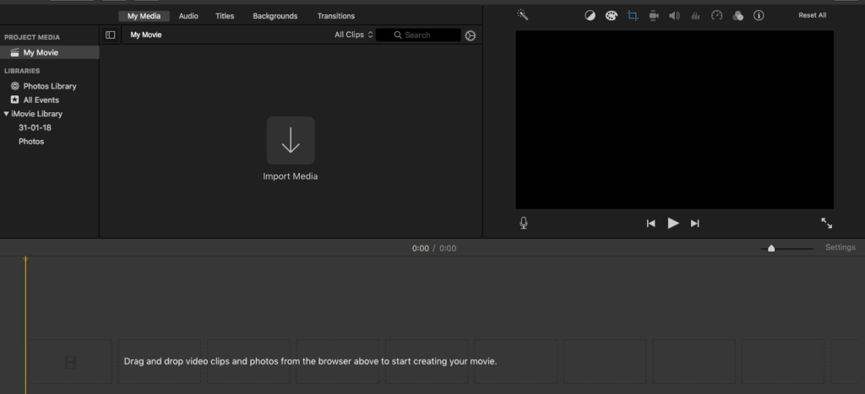Screen dimensions: 865x394
Task: Open the color correction palette
Action: pos(612,16)
